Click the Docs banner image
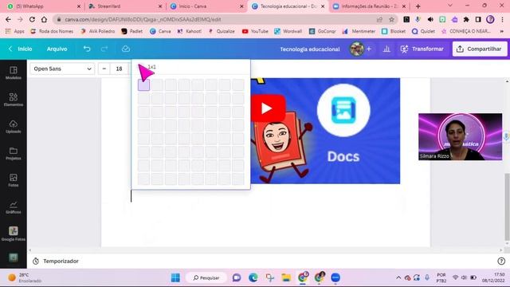The image size is (510, 287). pyautogui.click(x=325, y=131)
